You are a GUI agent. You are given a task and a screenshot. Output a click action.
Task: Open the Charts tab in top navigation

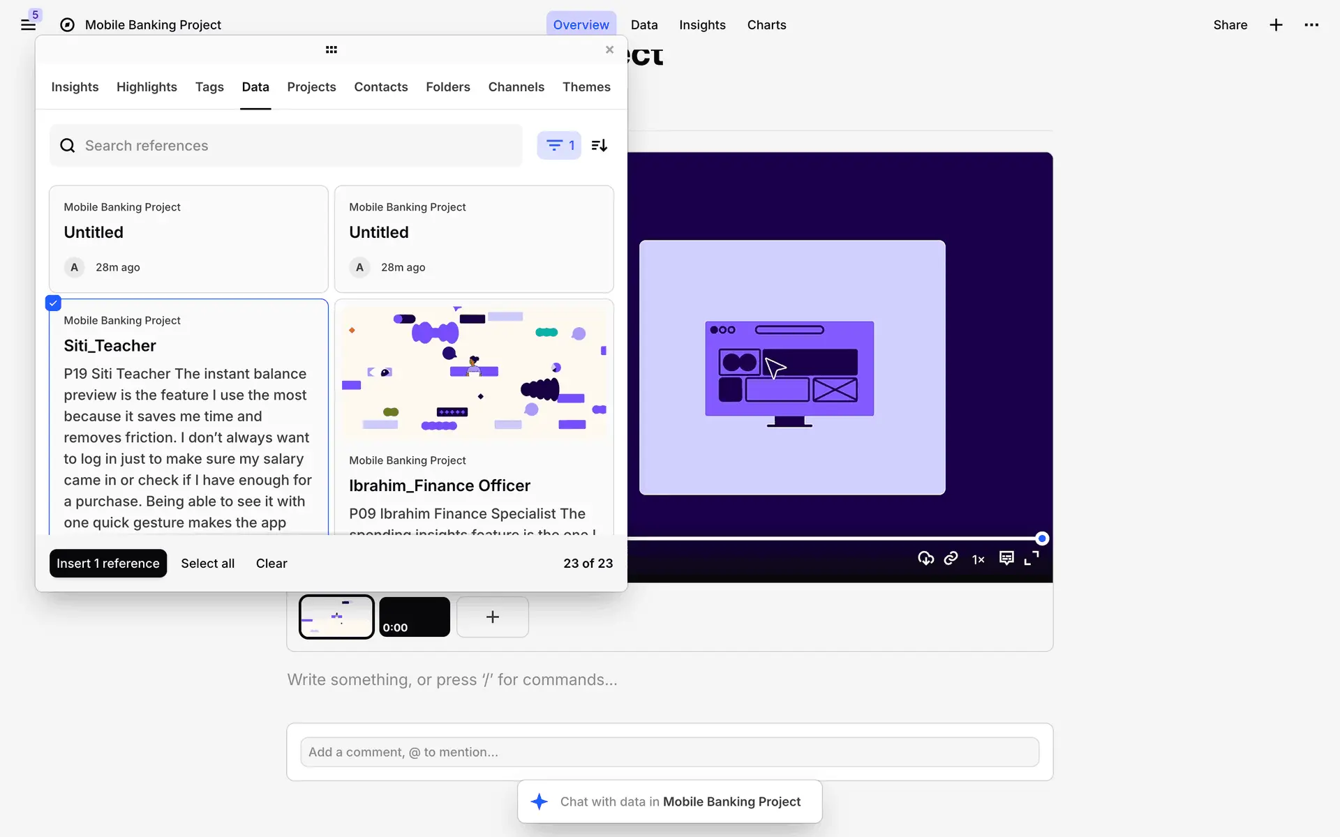tap(766, 25)
